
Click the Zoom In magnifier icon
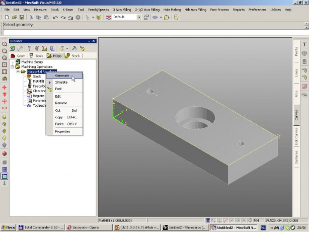[x=5, y=44]
